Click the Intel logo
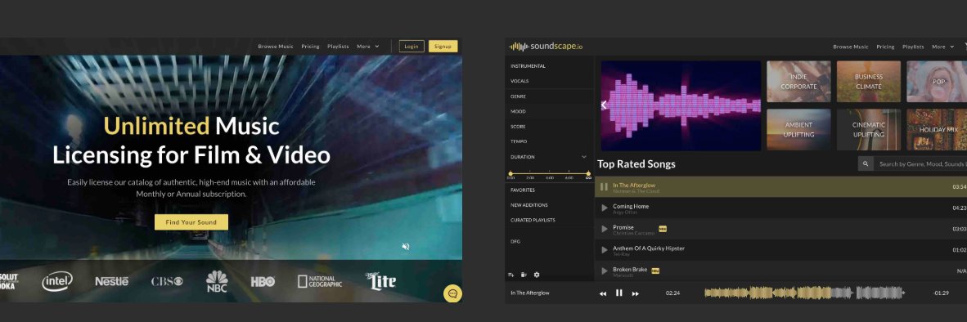967x322 pixels. point(57,281)
